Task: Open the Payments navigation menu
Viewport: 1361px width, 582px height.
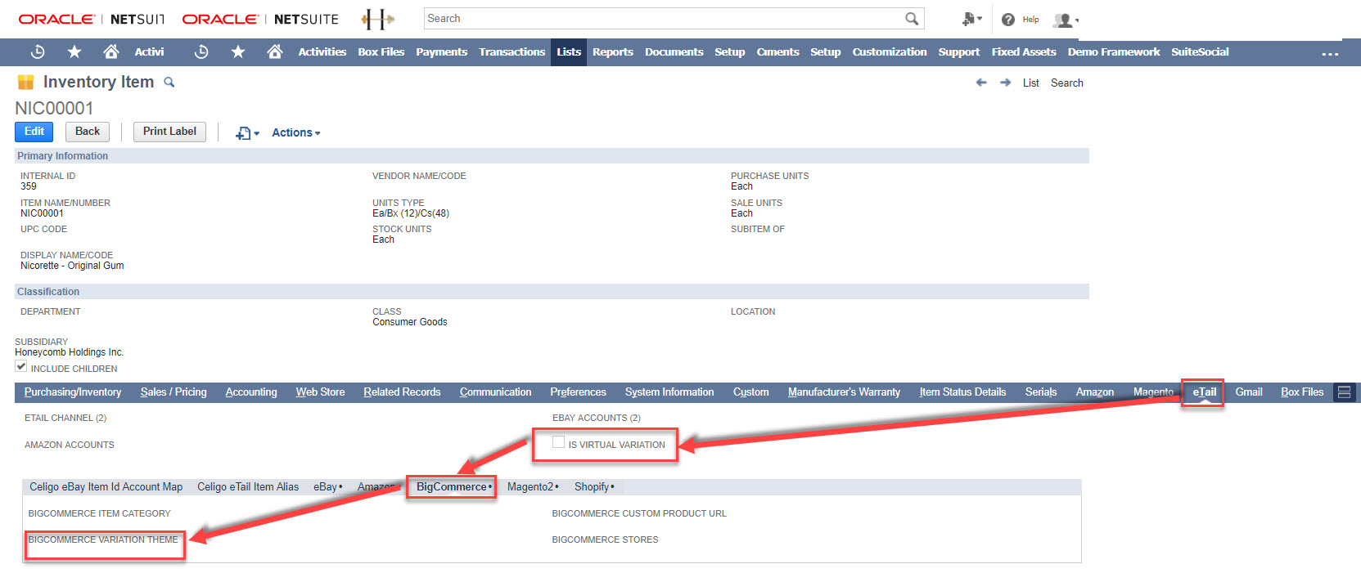Action: (442, 51)
